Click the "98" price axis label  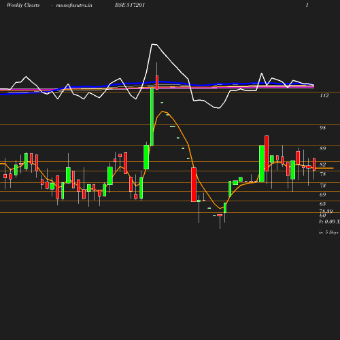coord(322,128)
